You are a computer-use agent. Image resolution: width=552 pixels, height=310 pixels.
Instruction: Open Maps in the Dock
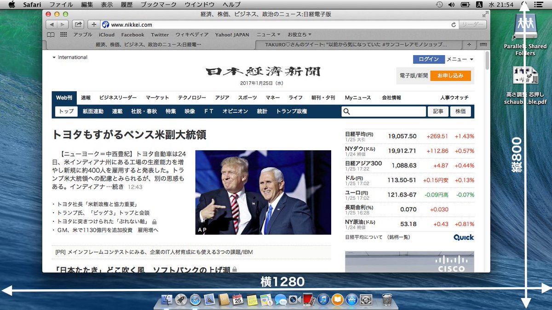(266, 300)
